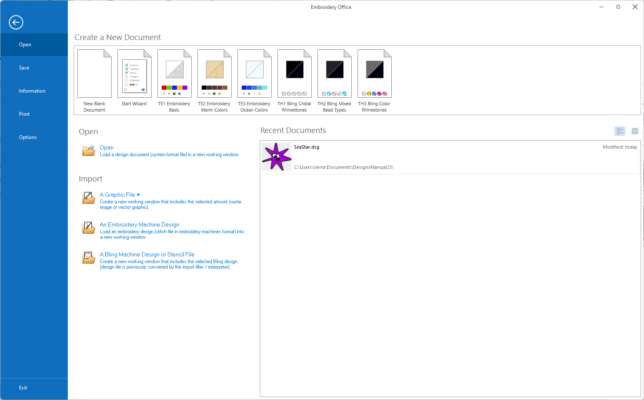Choose TE1 Embroidery Basic template
644x400 pixels.
[x=174, y=81]
